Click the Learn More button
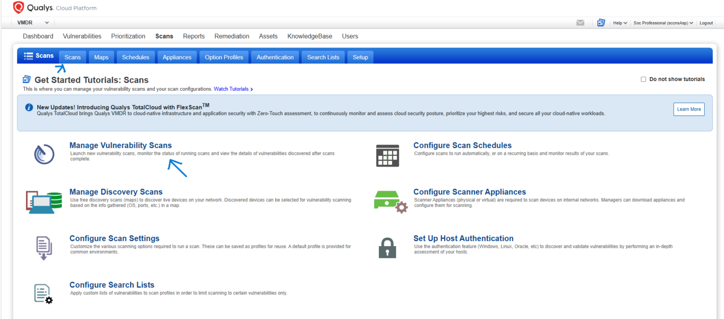 click(689, 109)
